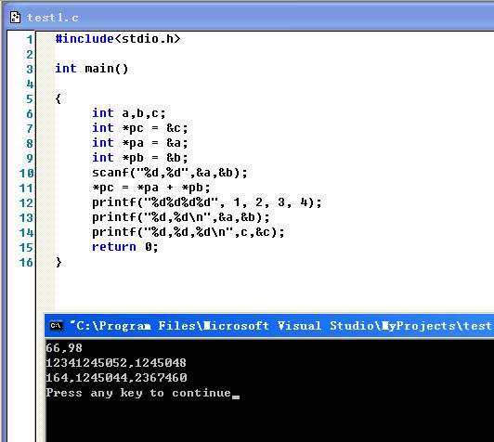
Task: Place cursor on int a,b,c; line
Action: click(x=129, y=113)
